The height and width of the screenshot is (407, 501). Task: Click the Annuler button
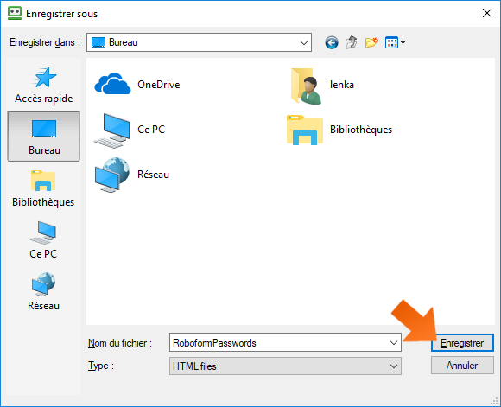pyautogui.click(x=462, y=366)
